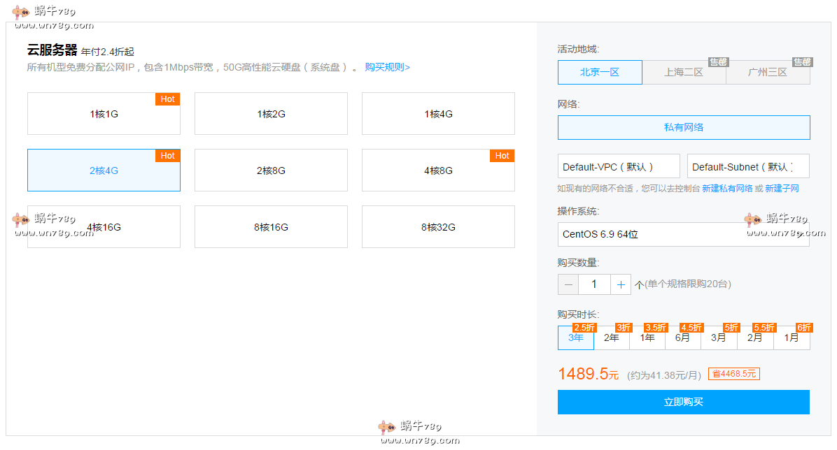Choose the 4核8G Hot server option
Screen dimensions: 837x450
click(438, 170)
